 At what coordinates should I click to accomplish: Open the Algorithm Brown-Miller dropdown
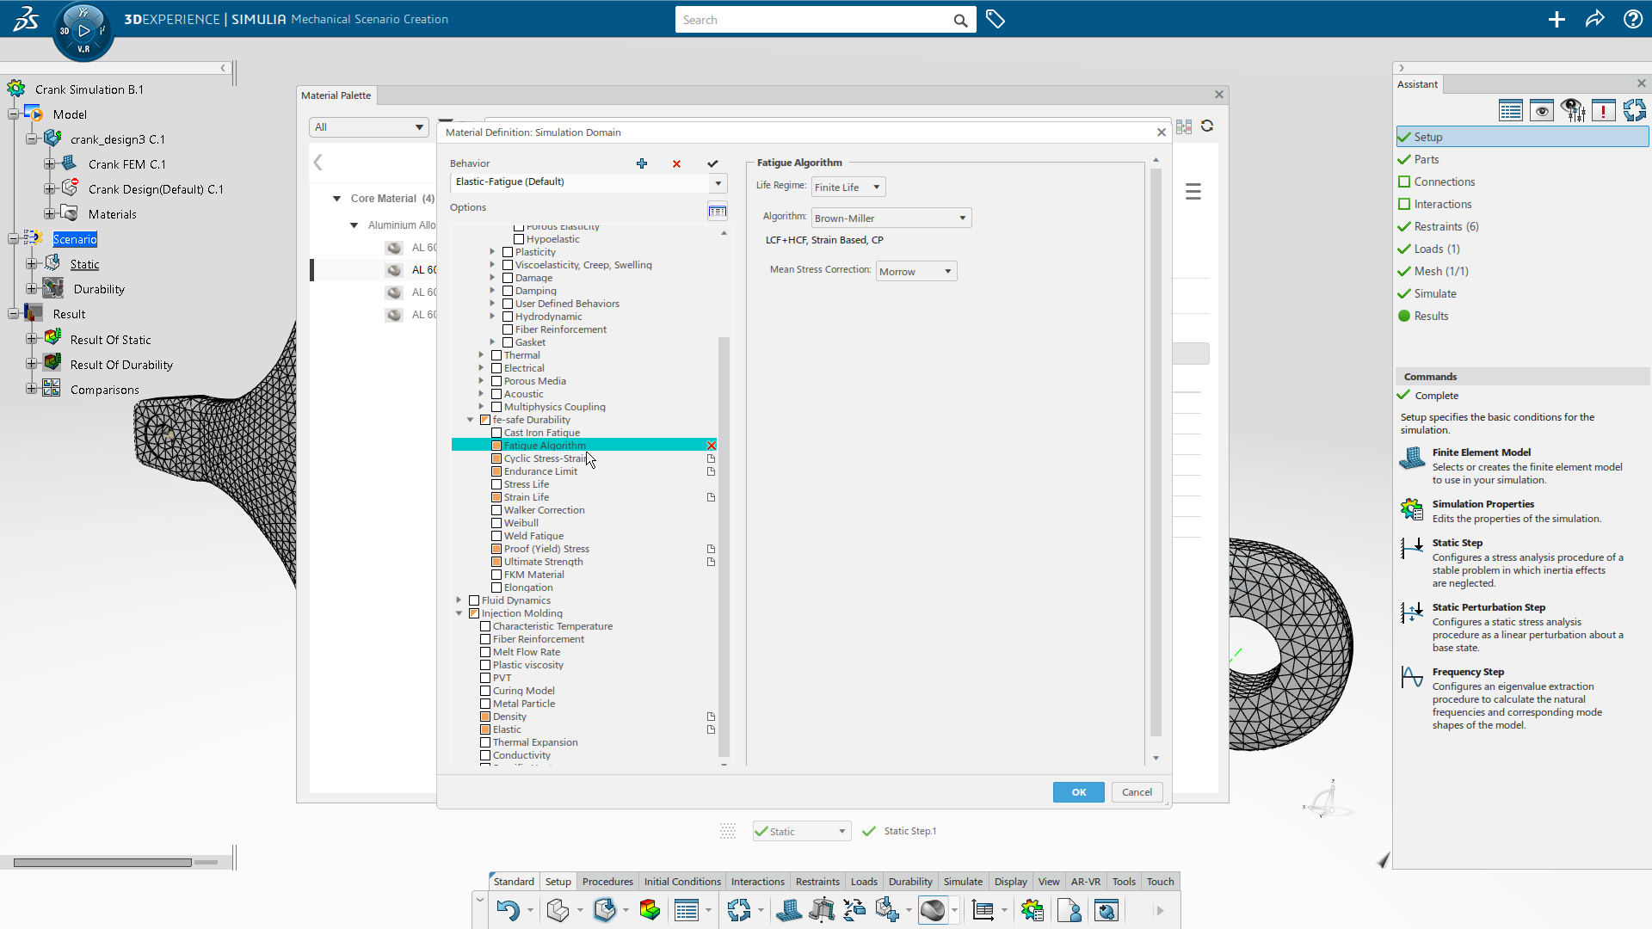pyautogui.click(x=891, y=218)
